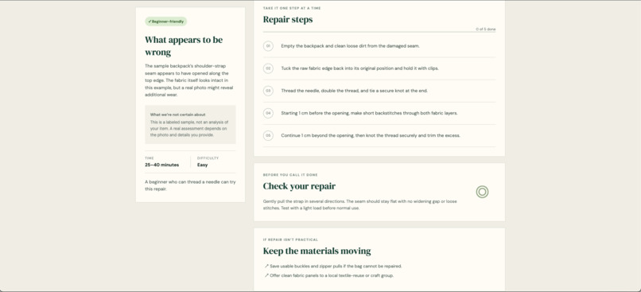Image resolution: width=641 pixels, height=292 pixels.
Task: Click the 'What we're not certain about' note title
Action: pyautogui.click(x=178, y=115)
